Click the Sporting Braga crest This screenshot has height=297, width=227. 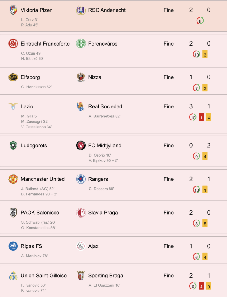tap(81, 276)
